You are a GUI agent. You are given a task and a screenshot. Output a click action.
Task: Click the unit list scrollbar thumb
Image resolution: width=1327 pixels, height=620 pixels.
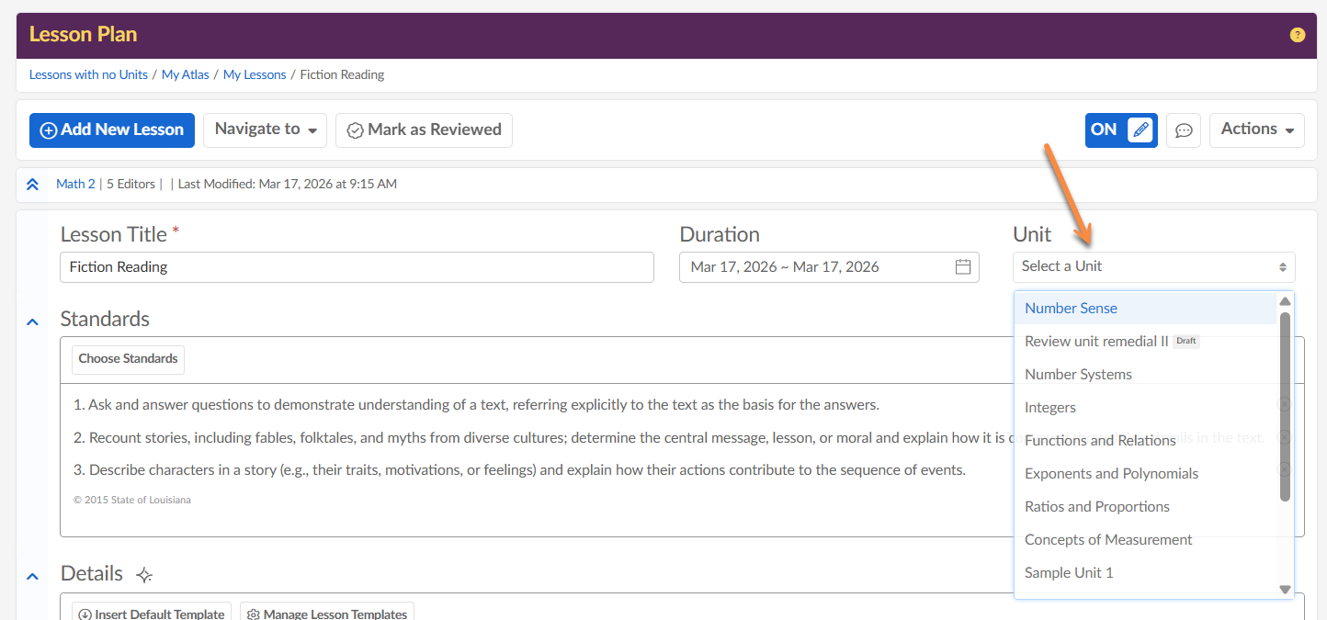(x=1285, y=407)
